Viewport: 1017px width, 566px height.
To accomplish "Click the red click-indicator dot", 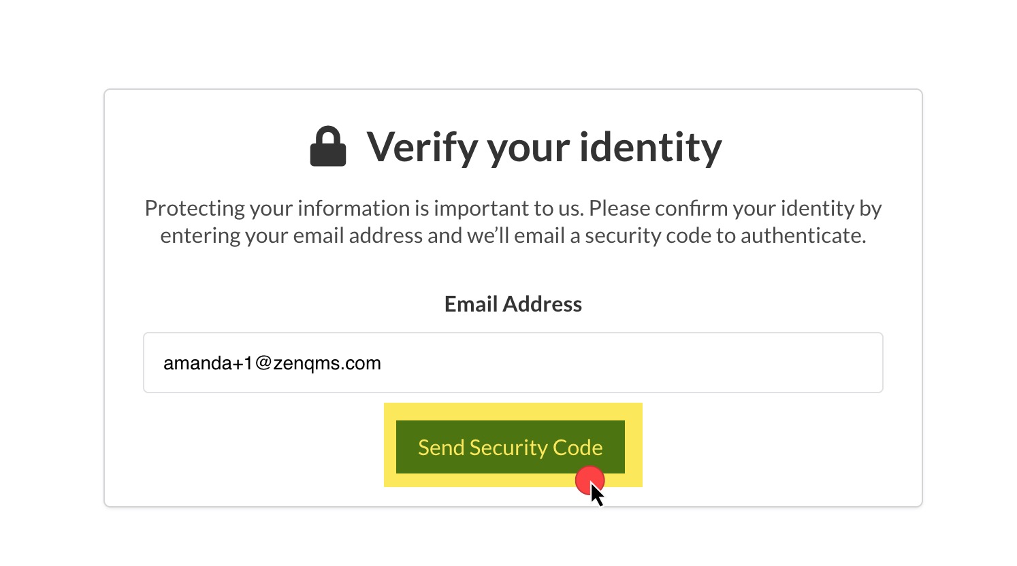I will click(590, 480).
